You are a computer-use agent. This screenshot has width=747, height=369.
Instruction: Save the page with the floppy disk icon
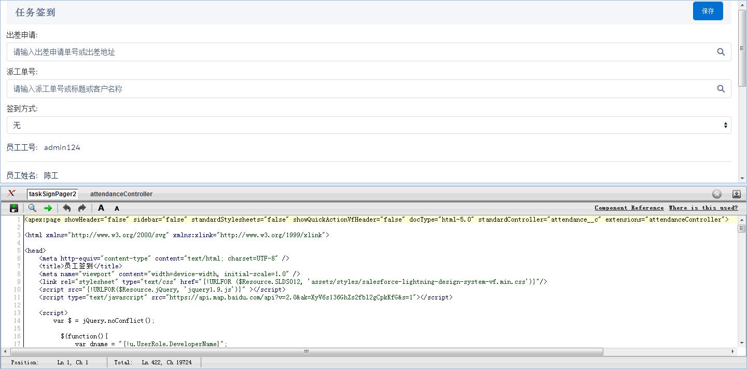[x=14, y=208]
